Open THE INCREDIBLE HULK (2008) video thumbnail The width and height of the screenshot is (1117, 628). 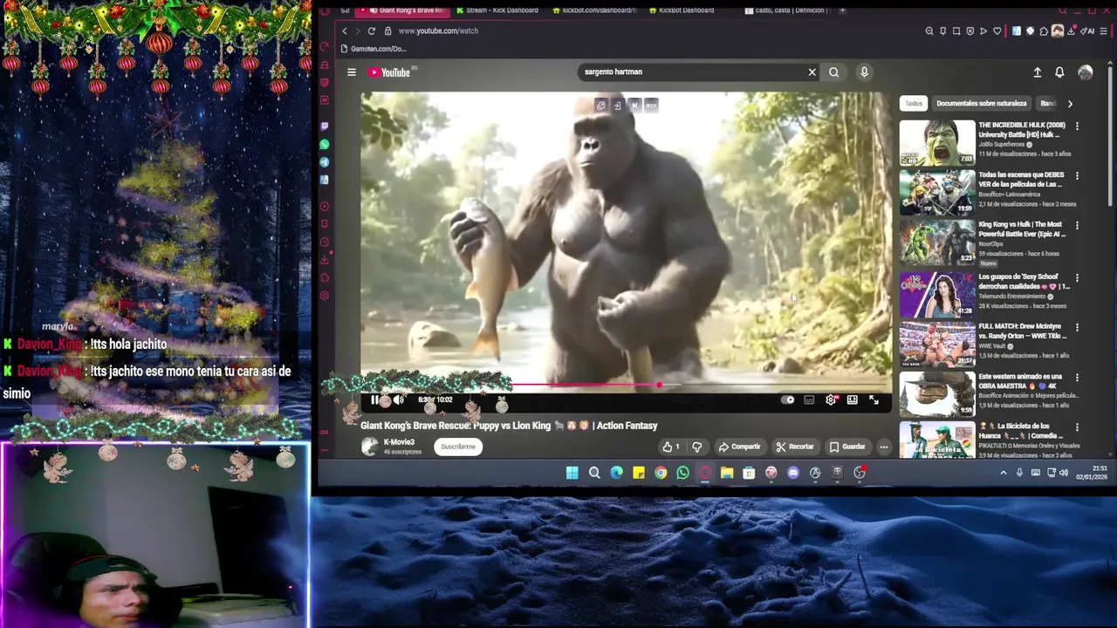coord(937,143)
